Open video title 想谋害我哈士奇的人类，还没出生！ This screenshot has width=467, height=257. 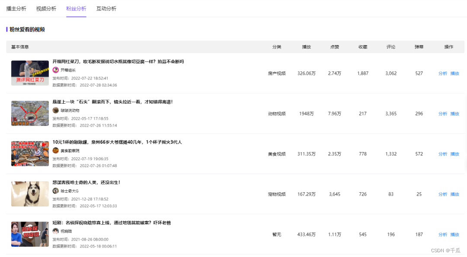click(86, 182)
